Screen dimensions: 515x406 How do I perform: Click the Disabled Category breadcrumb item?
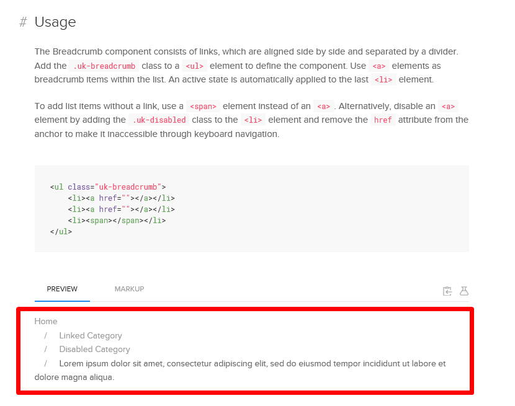(94, 349)
